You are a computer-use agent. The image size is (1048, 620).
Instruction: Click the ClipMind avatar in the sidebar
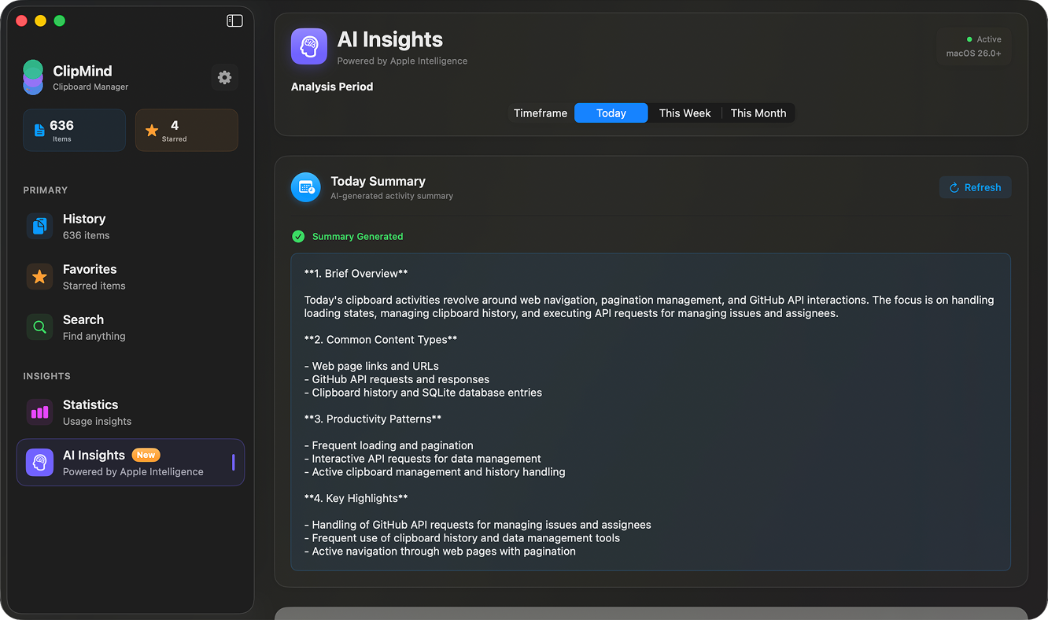[32, 77]
